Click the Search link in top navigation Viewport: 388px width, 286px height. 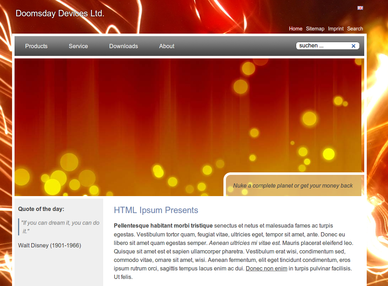tap(355, 29)
